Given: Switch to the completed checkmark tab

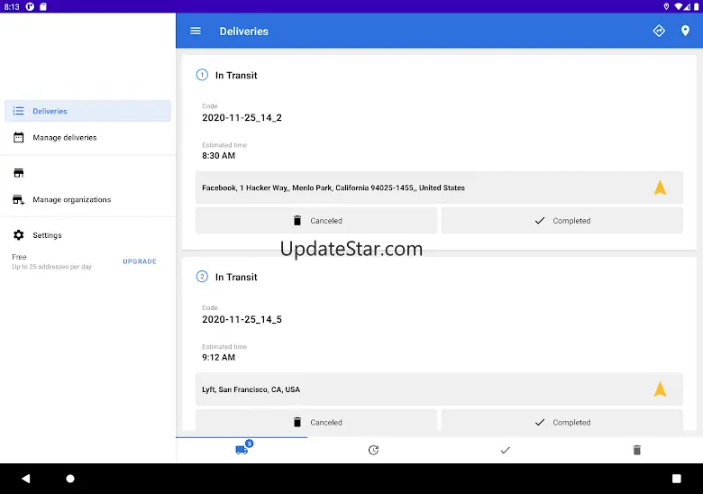Looking at the screenshot, I should 506,450.
